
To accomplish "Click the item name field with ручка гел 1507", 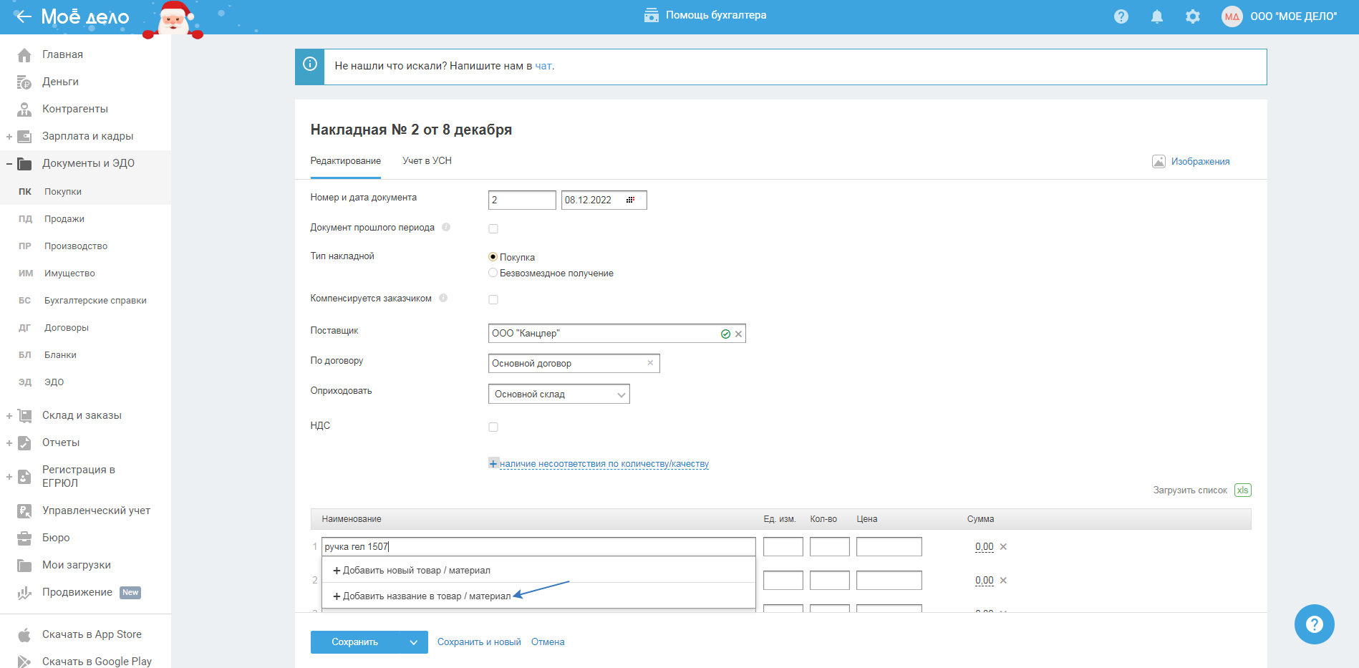I will (538, 547).
